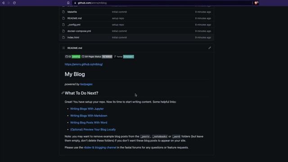Click file icon beside Makefile

(63, 12)
